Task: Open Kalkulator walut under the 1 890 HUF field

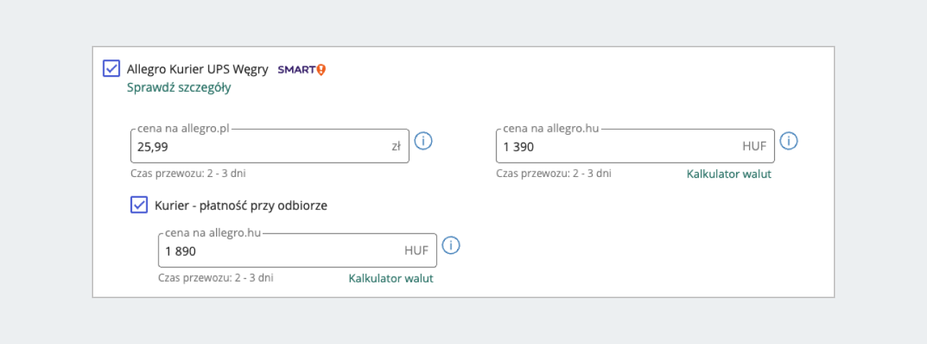Action: pos(391,278)
